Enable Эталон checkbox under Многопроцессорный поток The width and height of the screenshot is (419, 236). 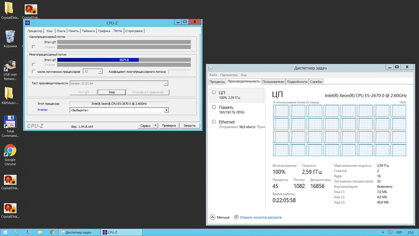pos(34,65)
